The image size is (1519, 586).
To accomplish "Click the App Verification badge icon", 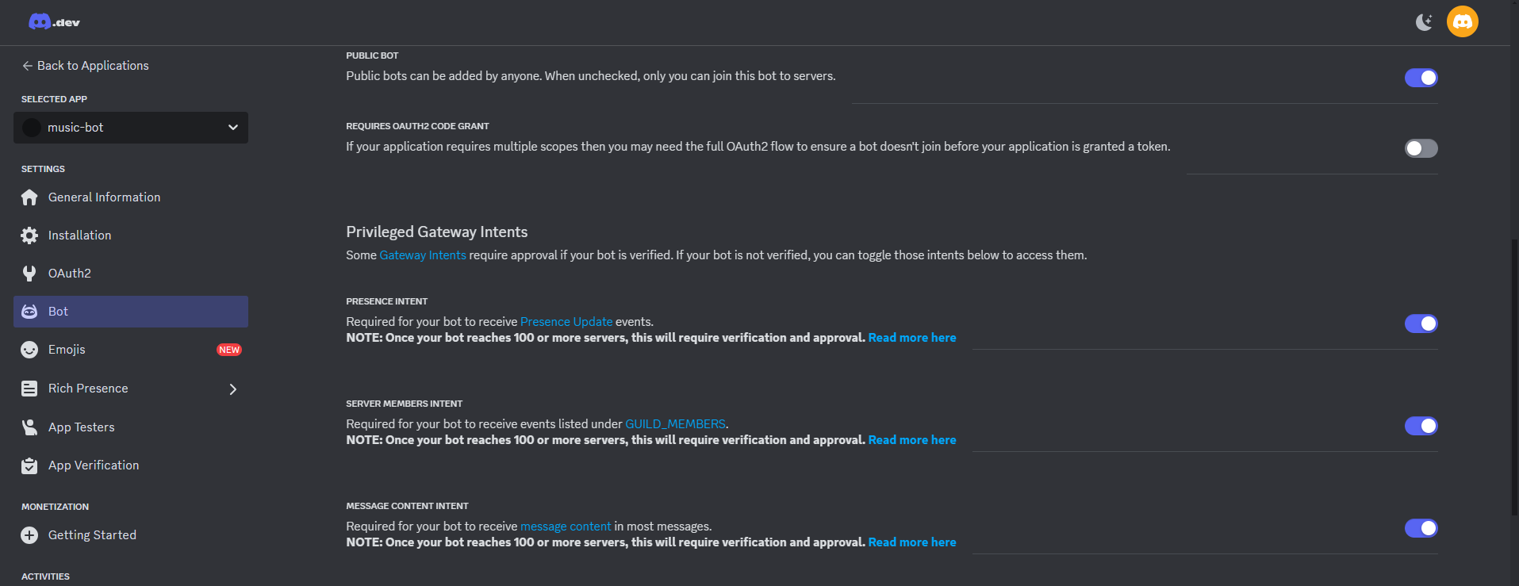I will [x=29, y=465].
